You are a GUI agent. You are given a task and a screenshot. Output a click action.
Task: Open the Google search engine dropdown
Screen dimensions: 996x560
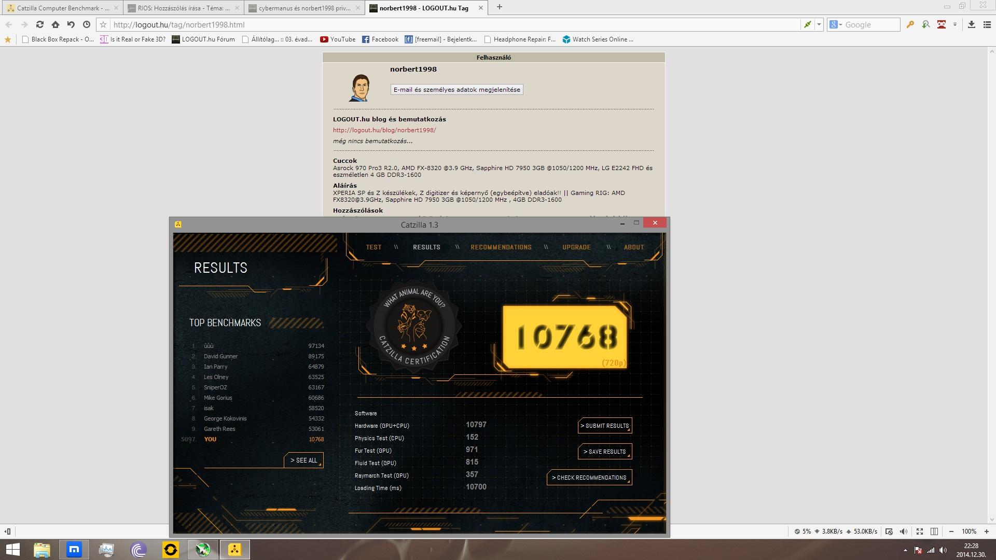[x=835, y=24]
